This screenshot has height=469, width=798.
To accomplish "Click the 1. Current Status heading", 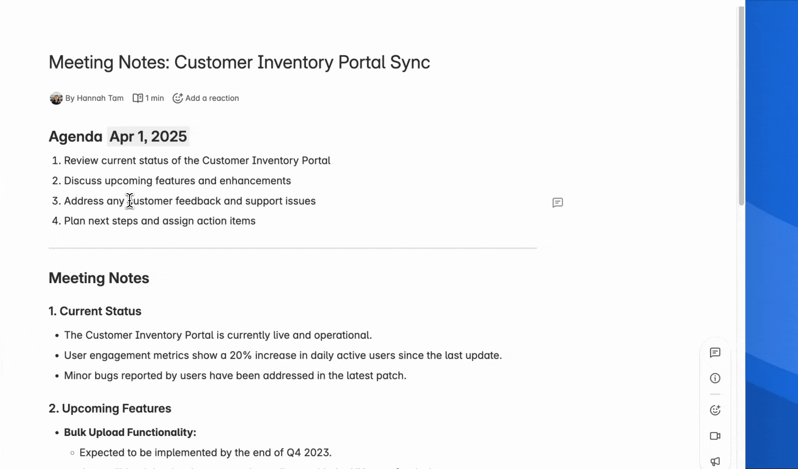I will pyautogui.click(x=95, y=311).
